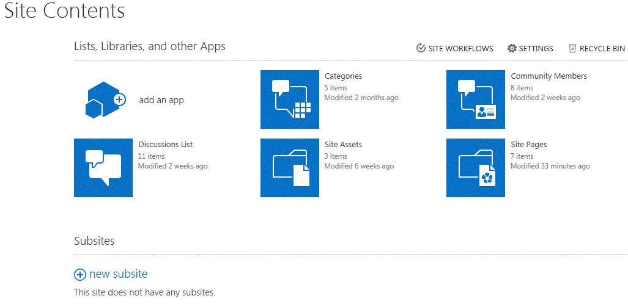This screenshot has width=628, height=304.
Task: Open the Site Assets title link
Action: (343, 145)
